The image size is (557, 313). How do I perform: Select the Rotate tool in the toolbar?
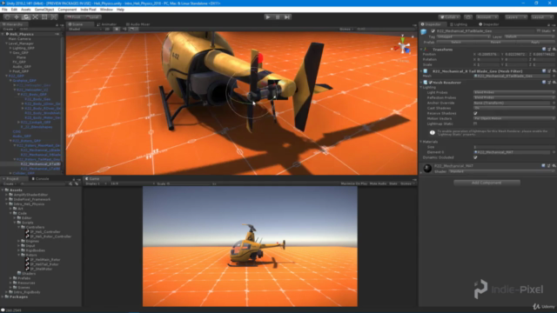point(26,17)
